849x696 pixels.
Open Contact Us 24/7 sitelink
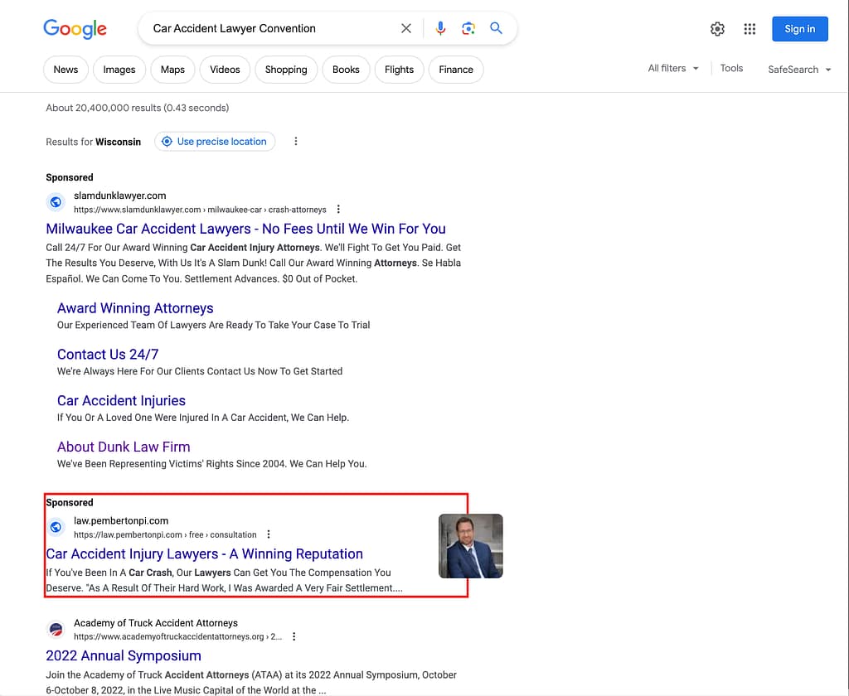[x=108, y=354]
